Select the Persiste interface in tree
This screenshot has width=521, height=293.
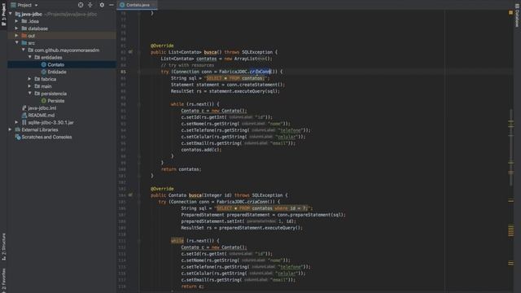click(56, 101)
